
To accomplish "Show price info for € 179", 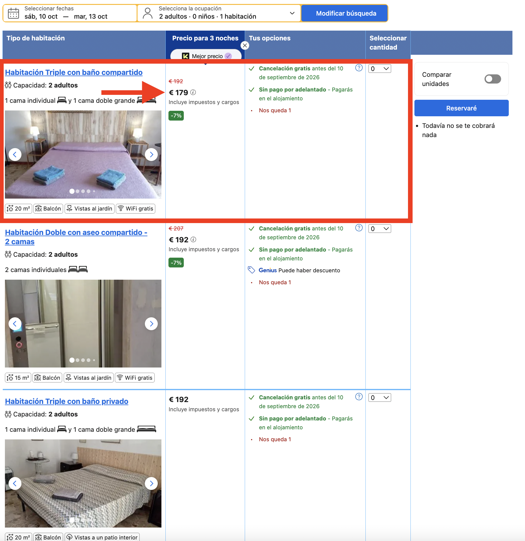I will click(x=193, y=92).
